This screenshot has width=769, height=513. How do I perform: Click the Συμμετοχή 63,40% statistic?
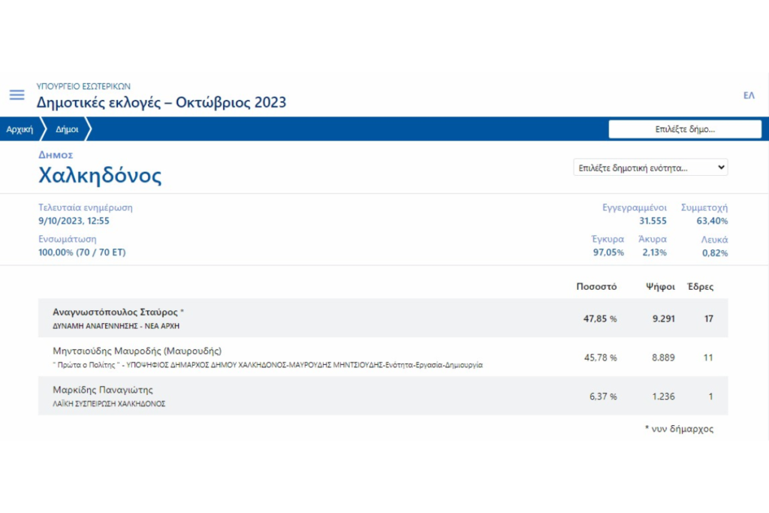pos(704,214)
